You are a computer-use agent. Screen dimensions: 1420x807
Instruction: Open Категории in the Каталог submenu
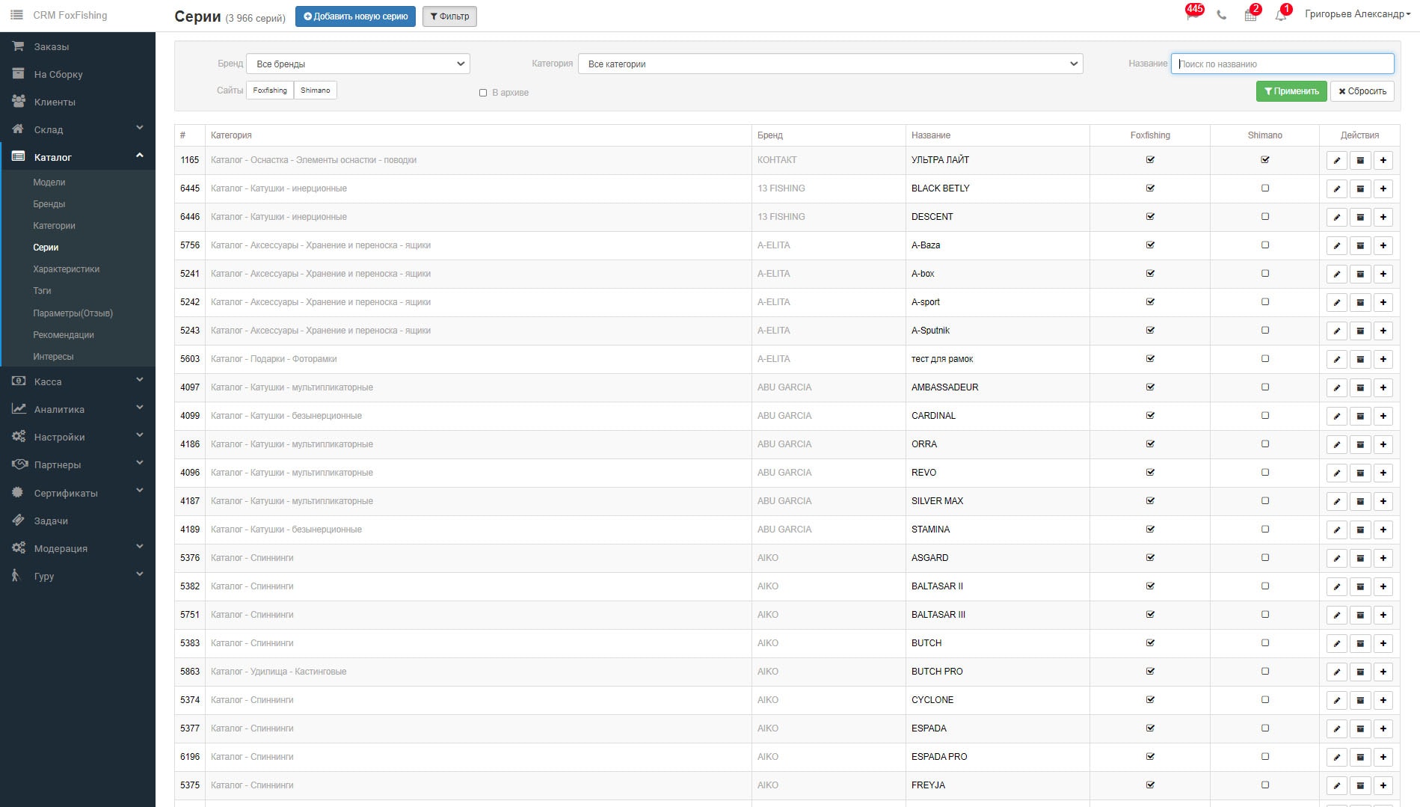pos(54,226)
